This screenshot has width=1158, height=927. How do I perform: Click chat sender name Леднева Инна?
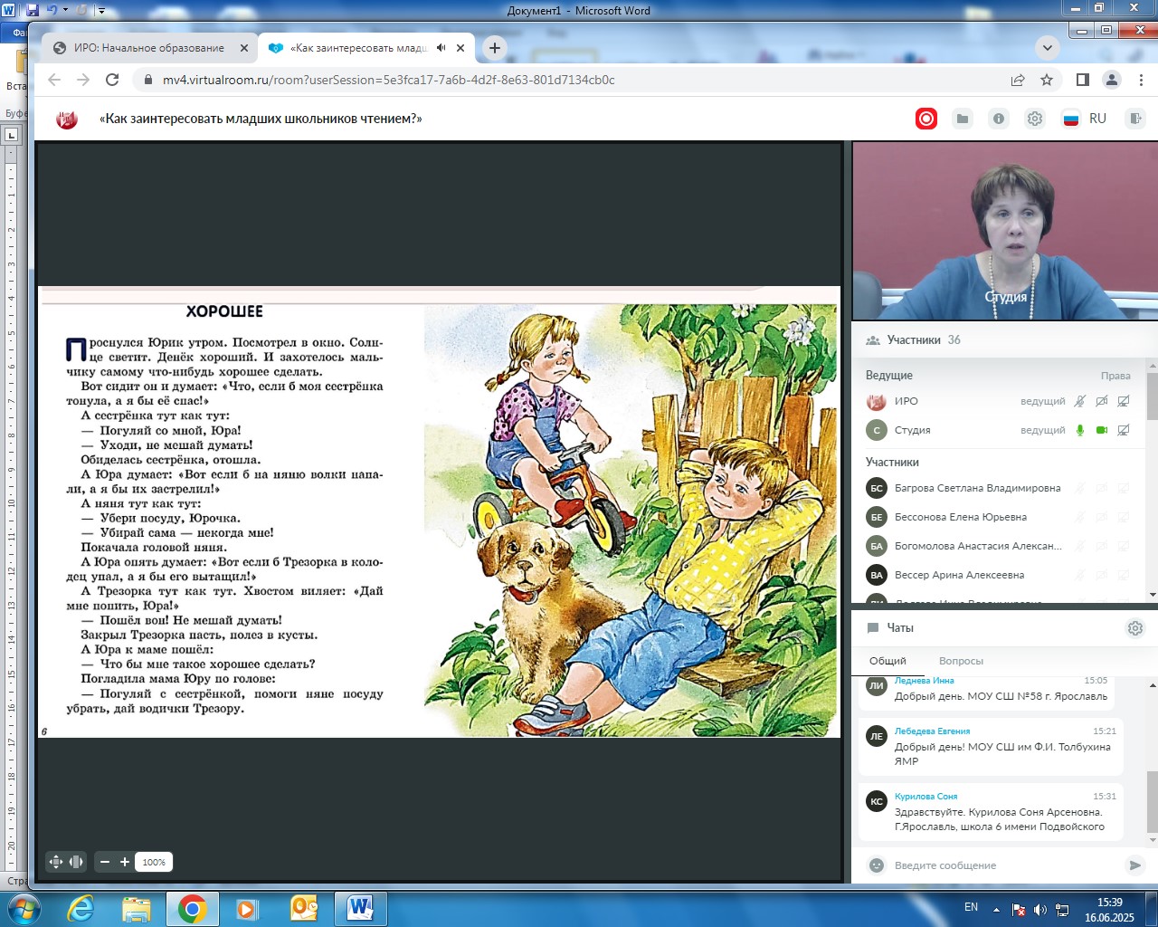point(924,680)
